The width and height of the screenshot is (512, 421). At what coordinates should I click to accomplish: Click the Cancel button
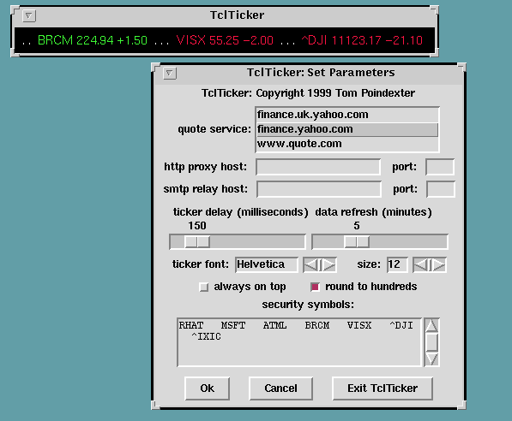point(280,388)
